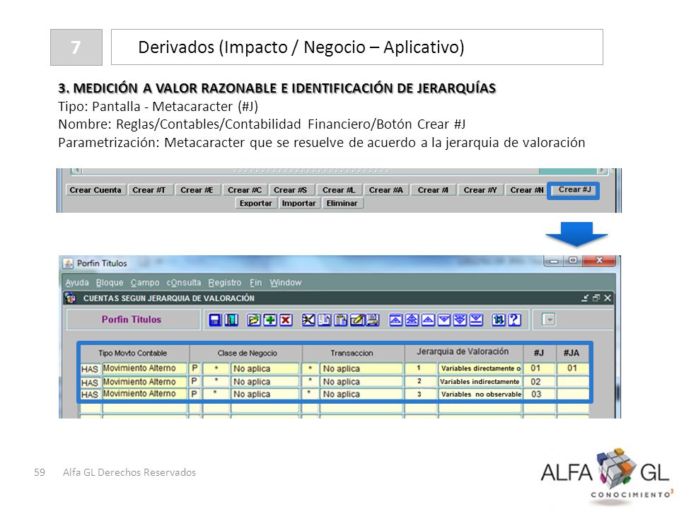Click the Crear #T button

(x=149, y=190)
